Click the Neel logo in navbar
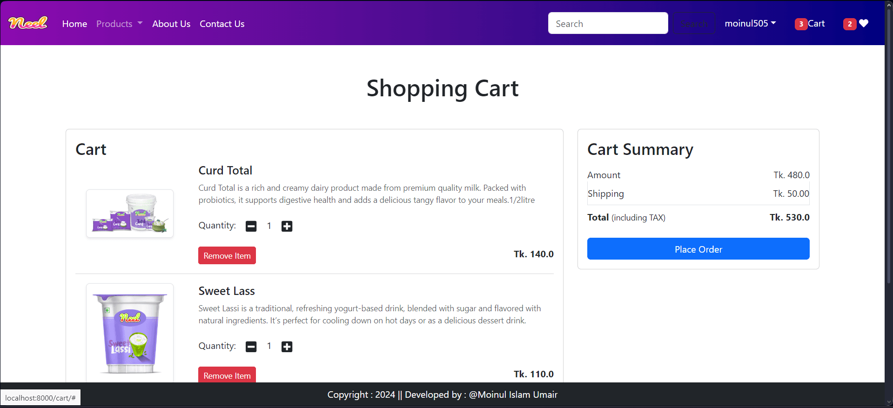The image size is (893, 408). click(28, 23)
